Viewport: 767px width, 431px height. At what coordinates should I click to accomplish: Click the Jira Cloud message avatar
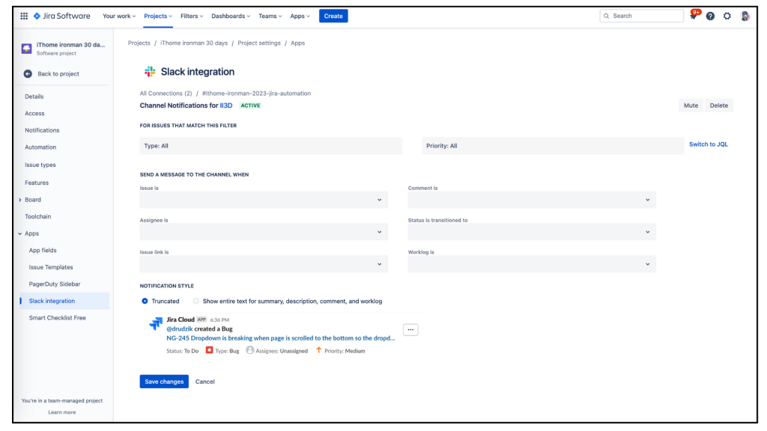[156, 323]
